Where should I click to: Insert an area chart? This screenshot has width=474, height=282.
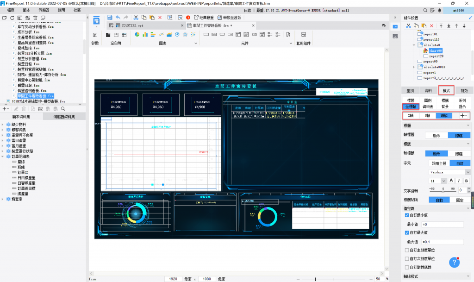point(169,34)
